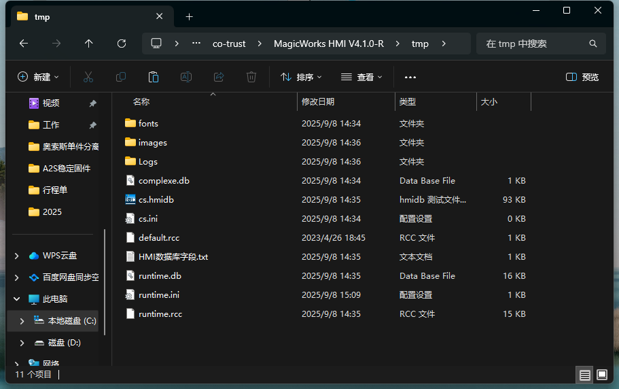Image resolution: width=619 pixels, height=389 pixels.
Task: Switch to large thumbnails view icon
Action: click(x=602, y=375)
